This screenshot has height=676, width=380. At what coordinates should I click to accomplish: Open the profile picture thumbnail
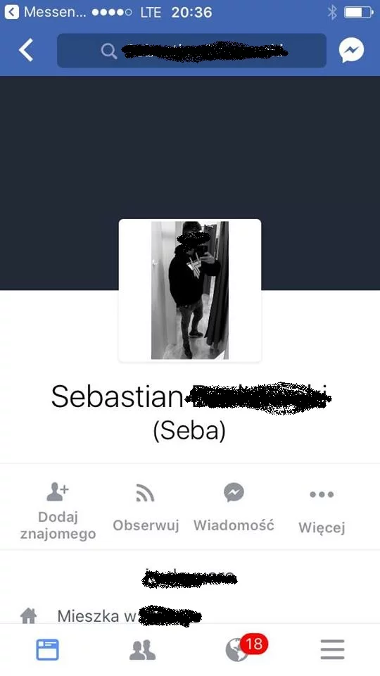190,290
